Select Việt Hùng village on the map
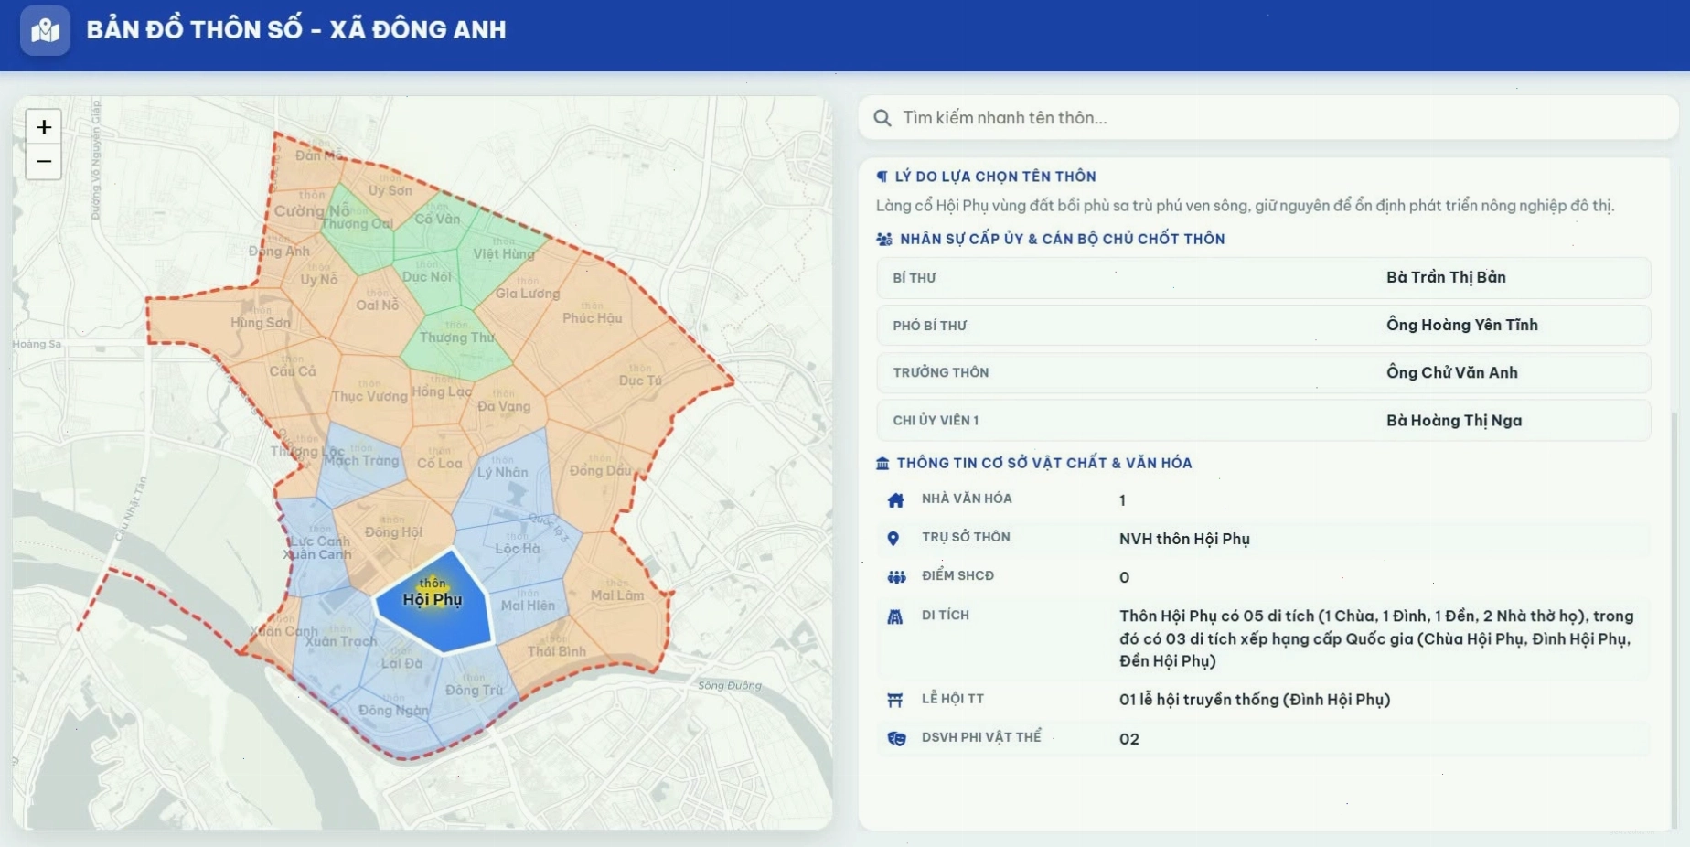Image resolution: width=1690 pixels, height=847 pixels. click(504, 254)
